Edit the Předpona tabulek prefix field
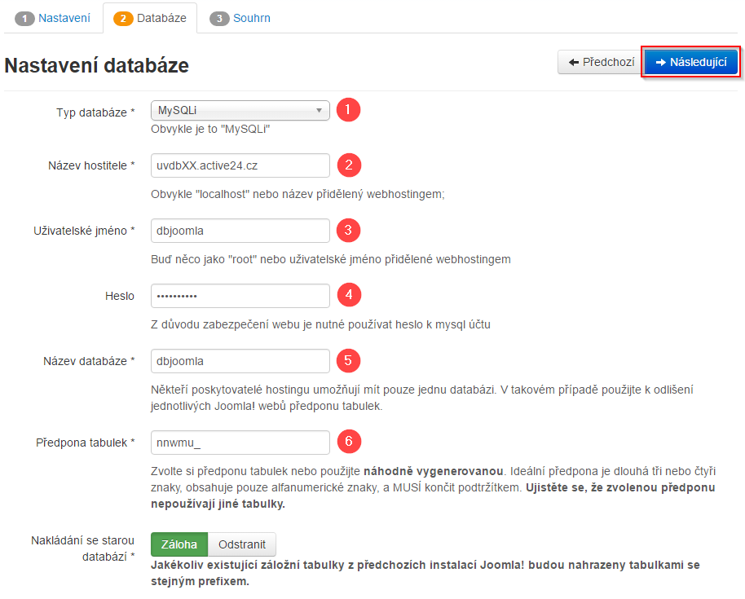Screen dimensions: 745x599 (x=240, y=443)
